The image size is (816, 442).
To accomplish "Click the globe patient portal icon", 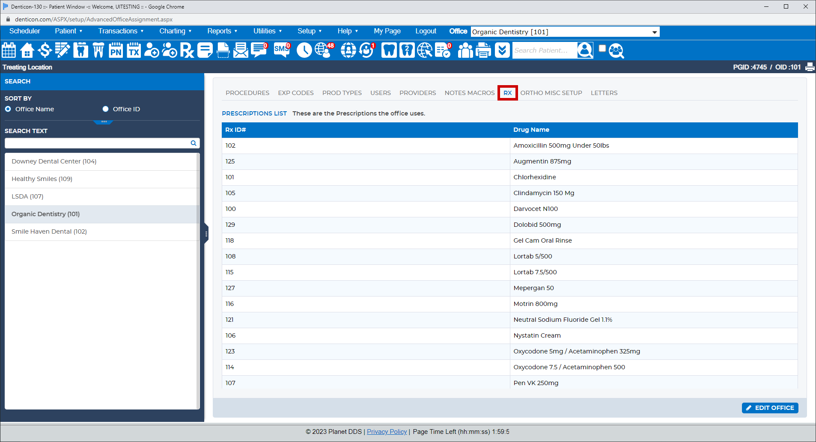I will [348, 50].
